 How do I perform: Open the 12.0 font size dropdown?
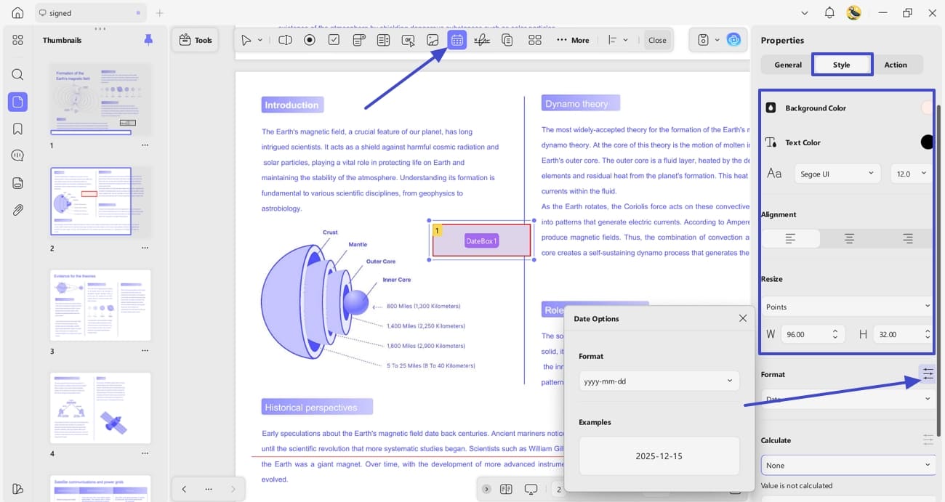(x=912, y=174)
